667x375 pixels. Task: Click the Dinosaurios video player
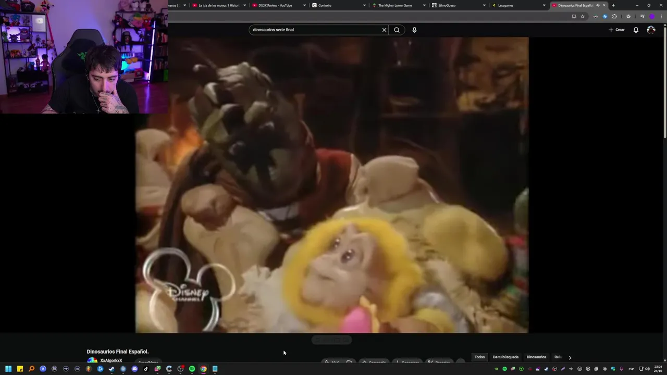tap(332, 185)
